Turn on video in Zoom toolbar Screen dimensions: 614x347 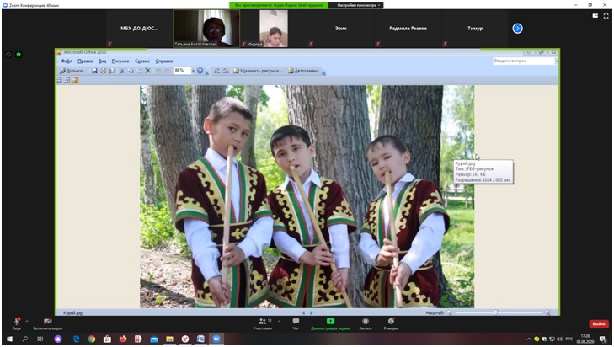click(x=47, y=323)
